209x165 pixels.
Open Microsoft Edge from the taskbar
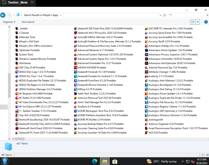[95, 161]
